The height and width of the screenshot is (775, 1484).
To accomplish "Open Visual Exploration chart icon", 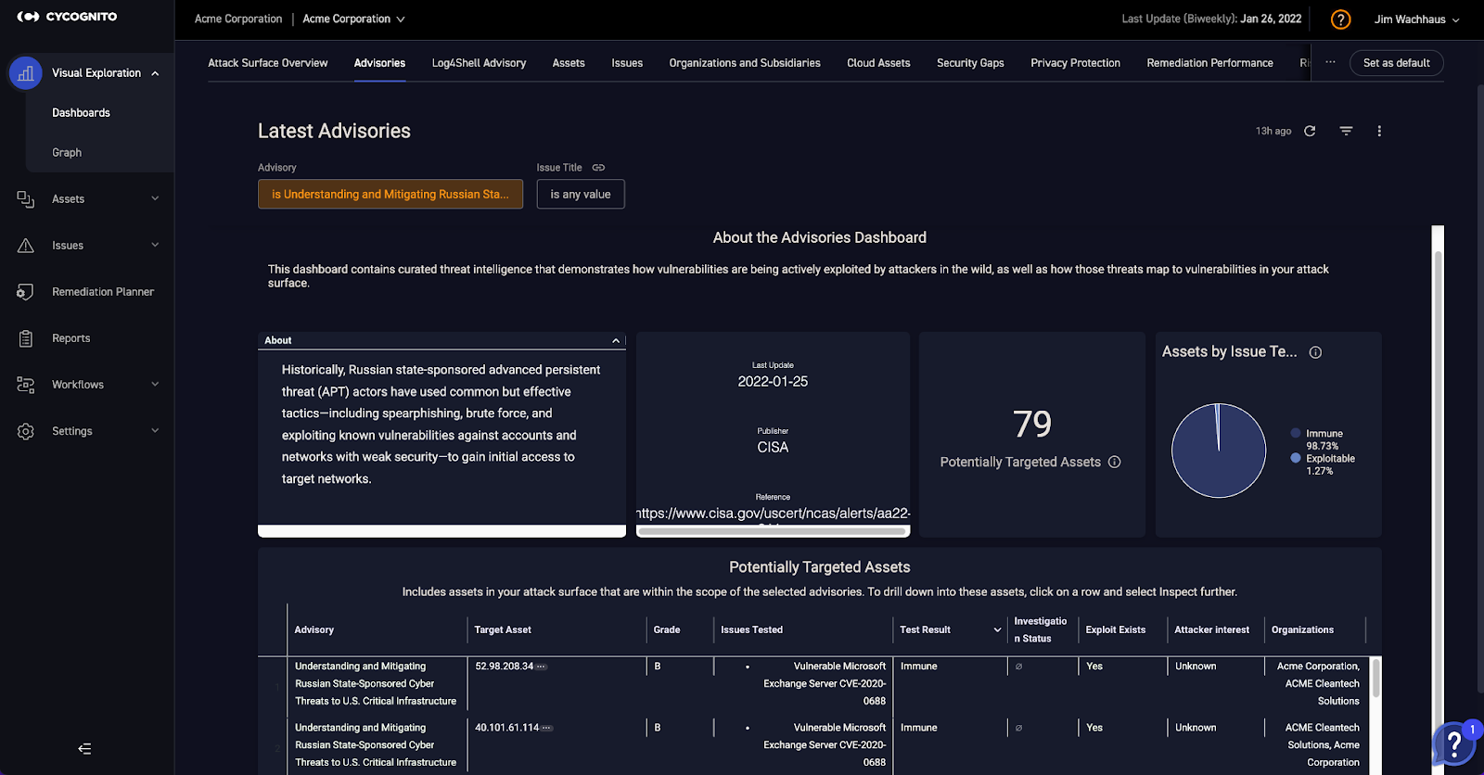I will [26, 73].
